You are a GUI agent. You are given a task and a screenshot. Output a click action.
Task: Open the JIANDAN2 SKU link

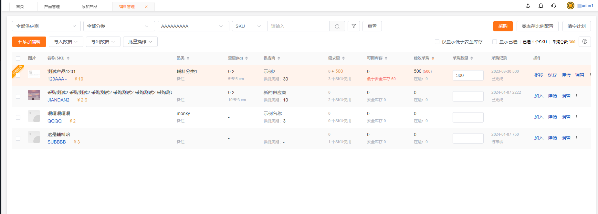pos(58,100)
